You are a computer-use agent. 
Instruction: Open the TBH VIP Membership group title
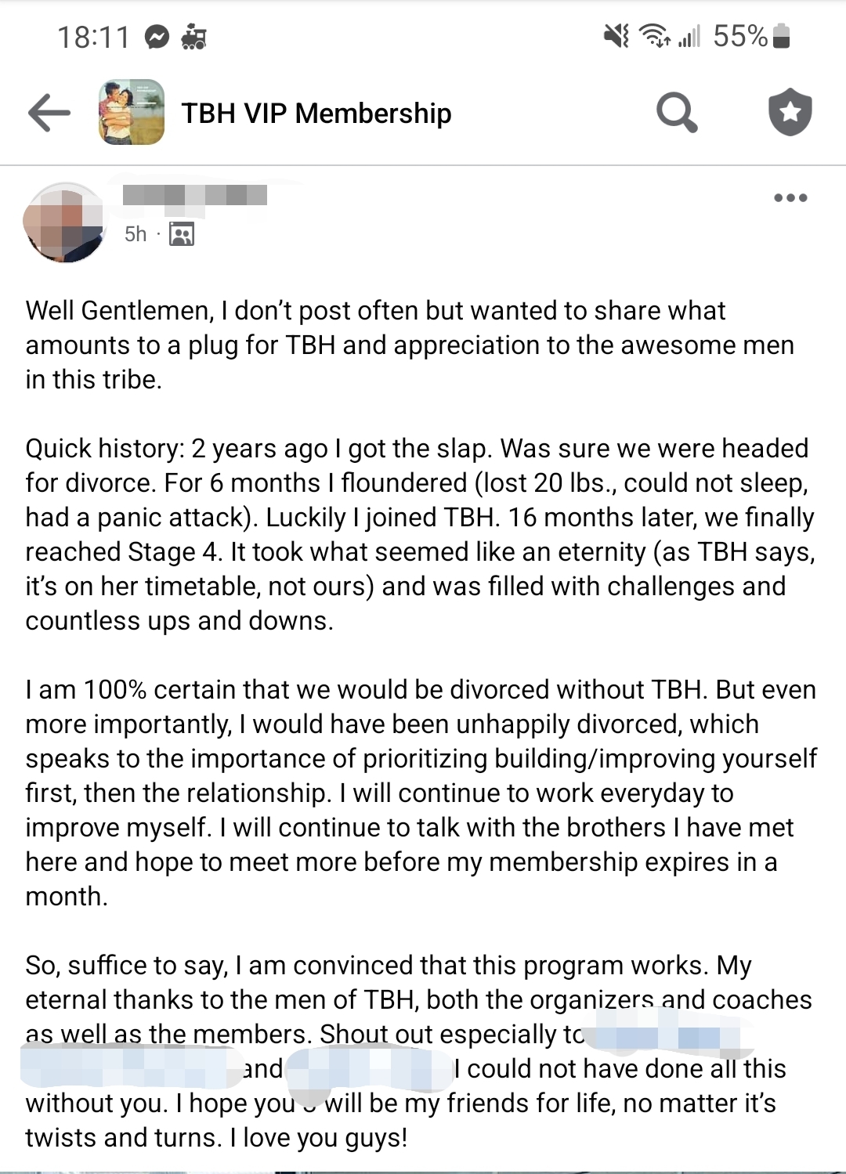pyautogui.click(x=316, y=114)
